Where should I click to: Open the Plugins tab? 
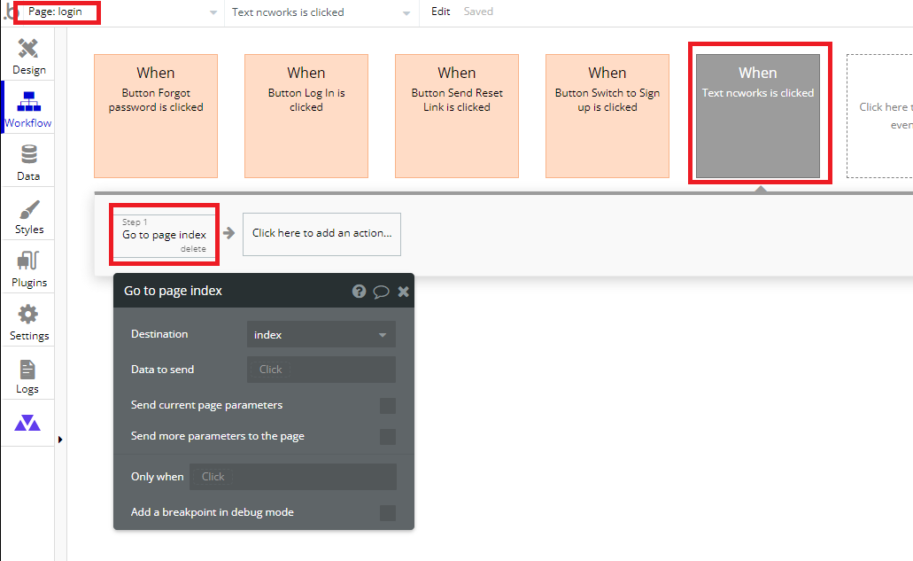pos(28,269)
